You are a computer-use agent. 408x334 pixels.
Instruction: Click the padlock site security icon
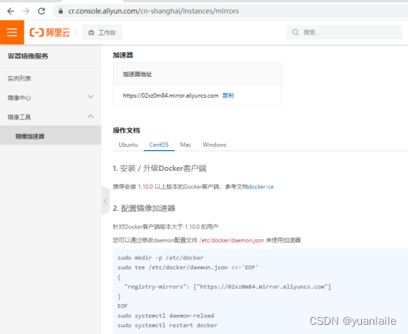(61, 11)
